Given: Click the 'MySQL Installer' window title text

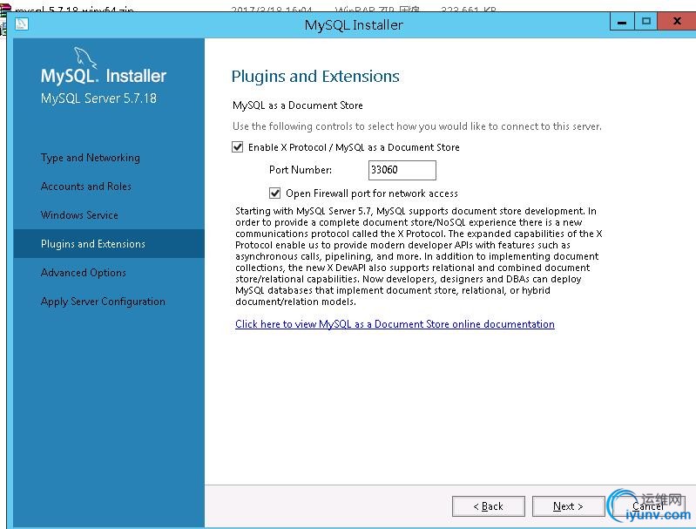Looking at the screenshot, I should [354, 25].
